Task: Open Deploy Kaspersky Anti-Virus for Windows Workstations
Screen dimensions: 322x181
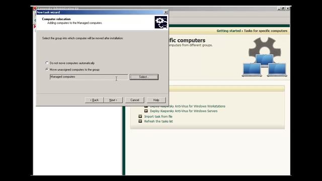Action: point(188,106)
